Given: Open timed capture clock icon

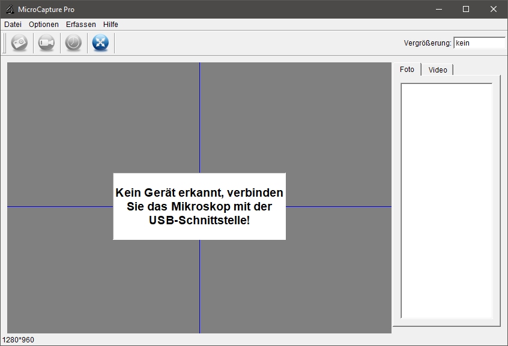Looking at the screenshot, I should coord(73,43).
